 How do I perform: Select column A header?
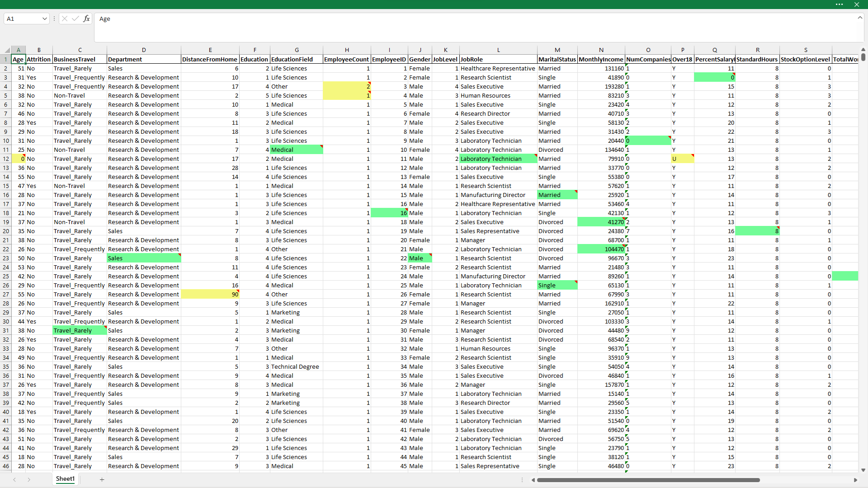pyautogui.click(x=19, y=50)
